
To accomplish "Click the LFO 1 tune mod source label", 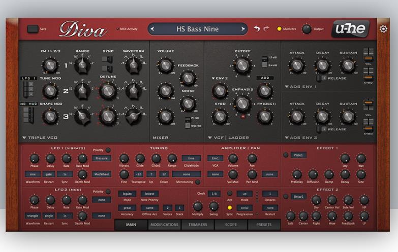I will [x=28, y=78].
